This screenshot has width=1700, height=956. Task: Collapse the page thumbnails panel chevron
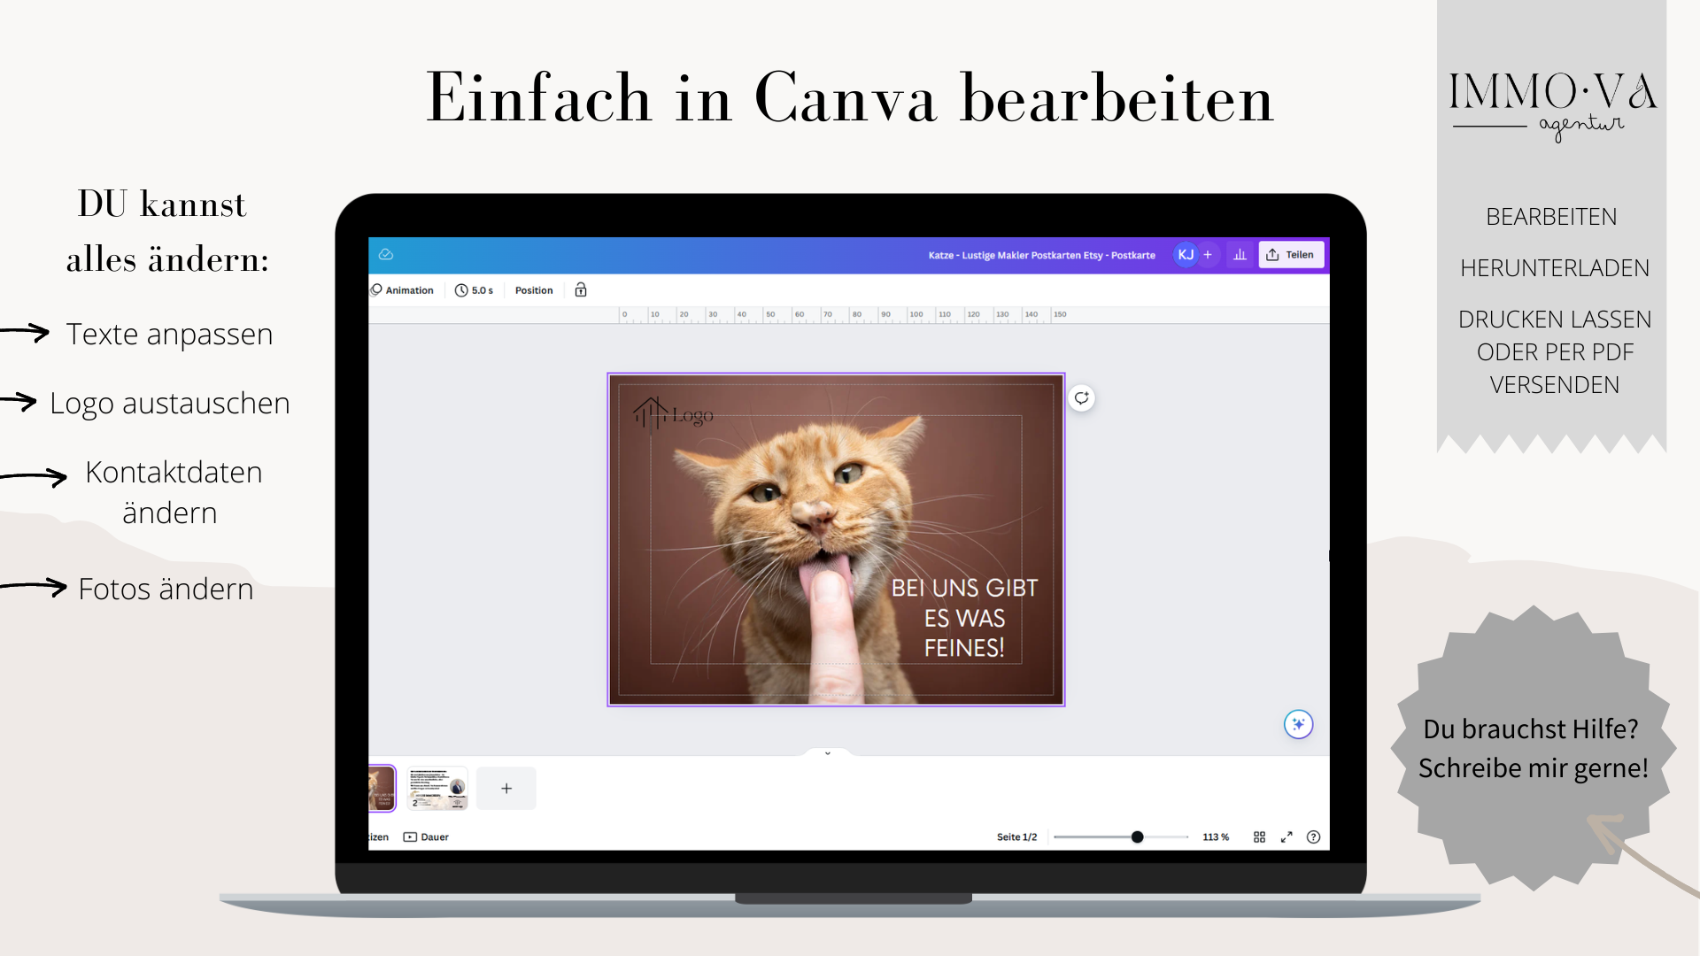pyautogui.click(x=828, y=753)
